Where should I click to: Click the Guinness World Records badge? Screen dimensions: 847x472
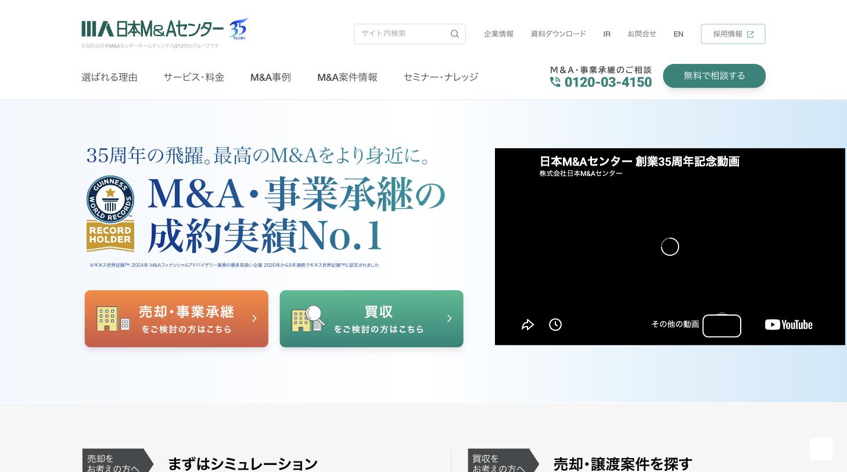point(110,214)
